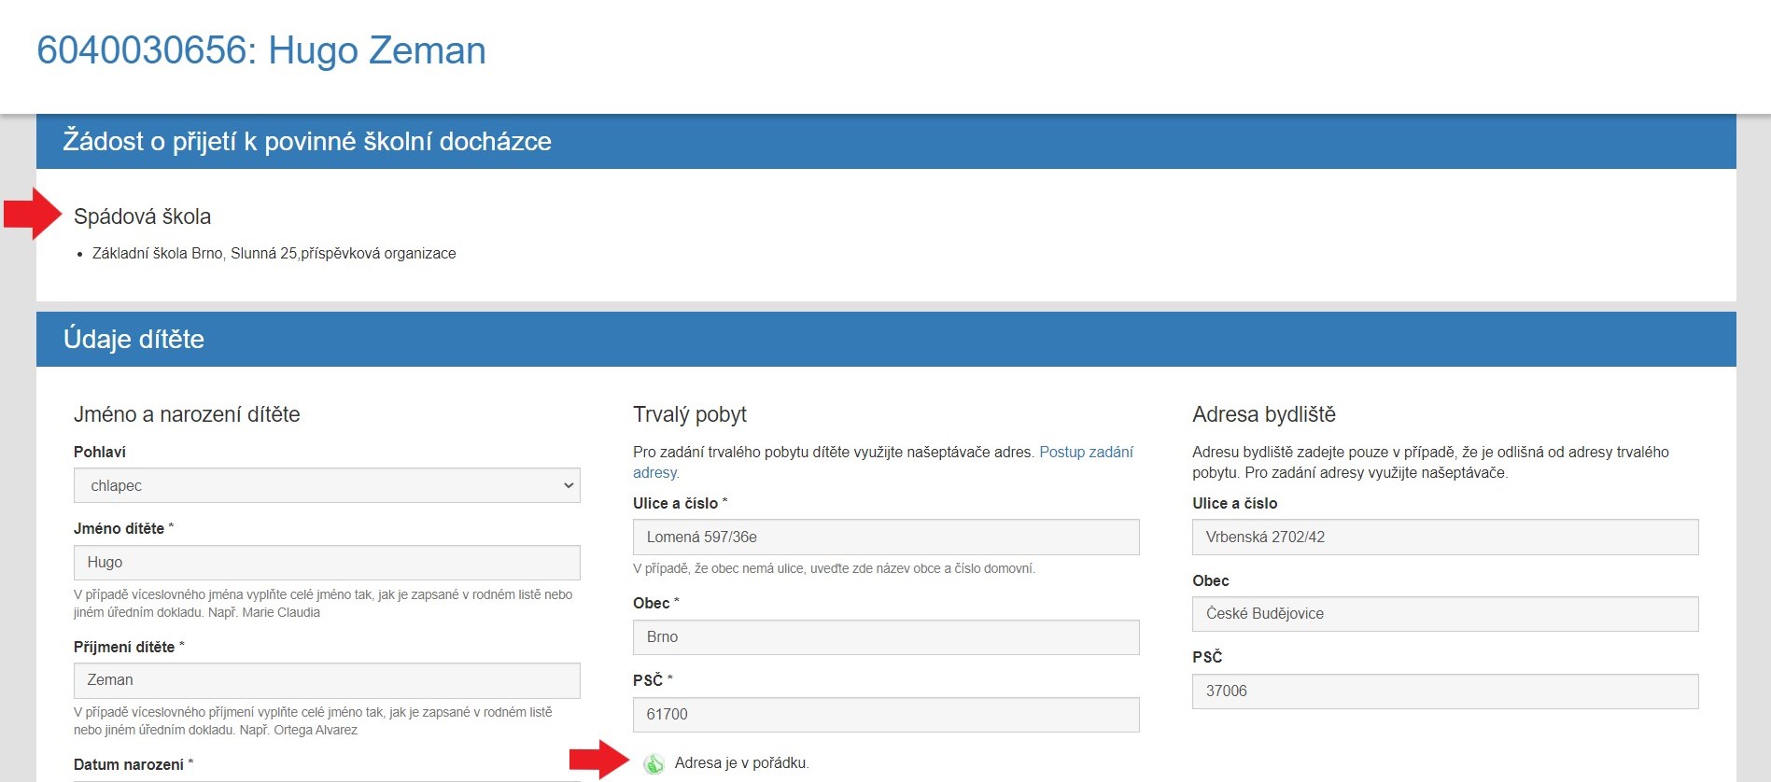The image size is (1771, 782).
Task: Click the Trvalý pobyt heading
Action: coord(690,414)
